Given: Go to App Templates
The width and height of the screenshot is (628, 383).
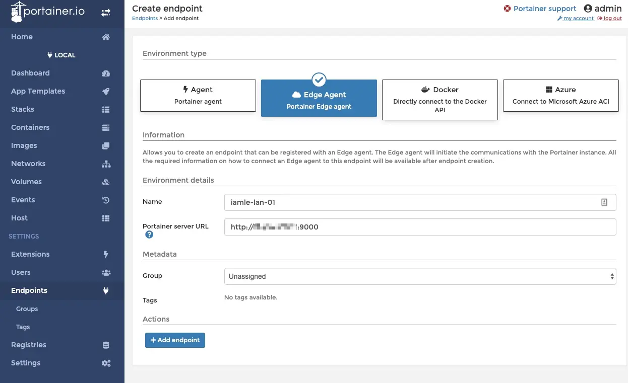Looking at the screenshot, I should pyautogui.click(x=62, y=91).
